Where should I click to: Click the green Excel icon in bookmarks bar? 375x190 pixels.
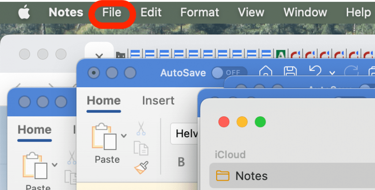[x=280, y=55]
